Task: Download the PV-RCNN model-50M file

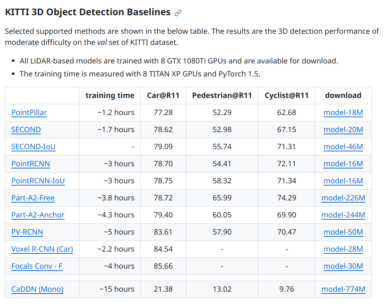Action: tap(343, 232)
